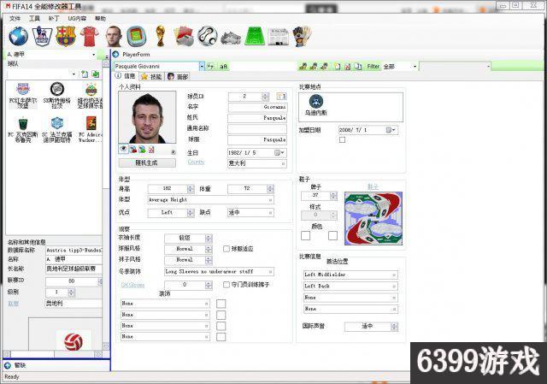547x384 pixels.
Task: Click the 通用名称 common name input field
Action: [257, 129]
